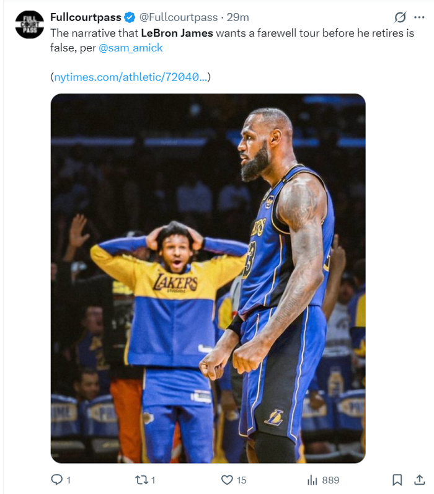Share the post via upload icon
Viewport: 434px width, 494px height.
pyautogui.click(x=420, y=480)
